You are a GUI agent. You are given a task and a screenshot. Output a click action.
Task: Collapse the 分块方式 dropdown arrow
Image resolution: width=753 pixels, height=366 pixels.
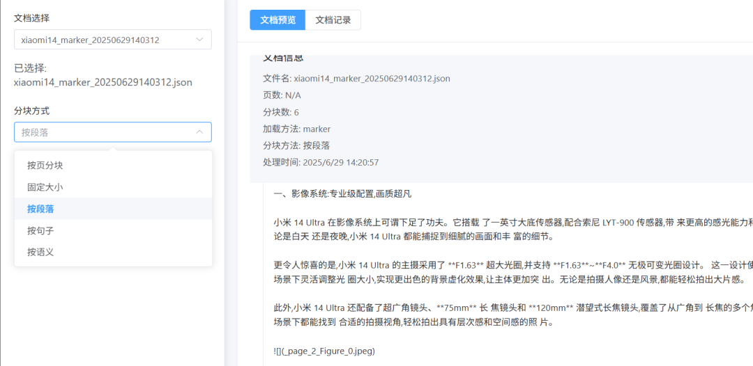200,132
